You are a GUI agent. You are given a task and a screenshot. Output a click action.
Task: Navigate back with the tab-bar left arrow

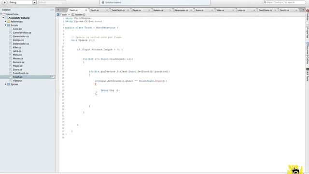point(58,10)
